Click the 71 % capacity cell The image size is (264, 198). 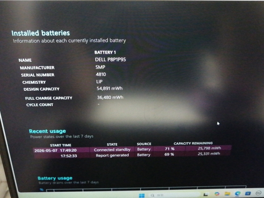[170, 149]
